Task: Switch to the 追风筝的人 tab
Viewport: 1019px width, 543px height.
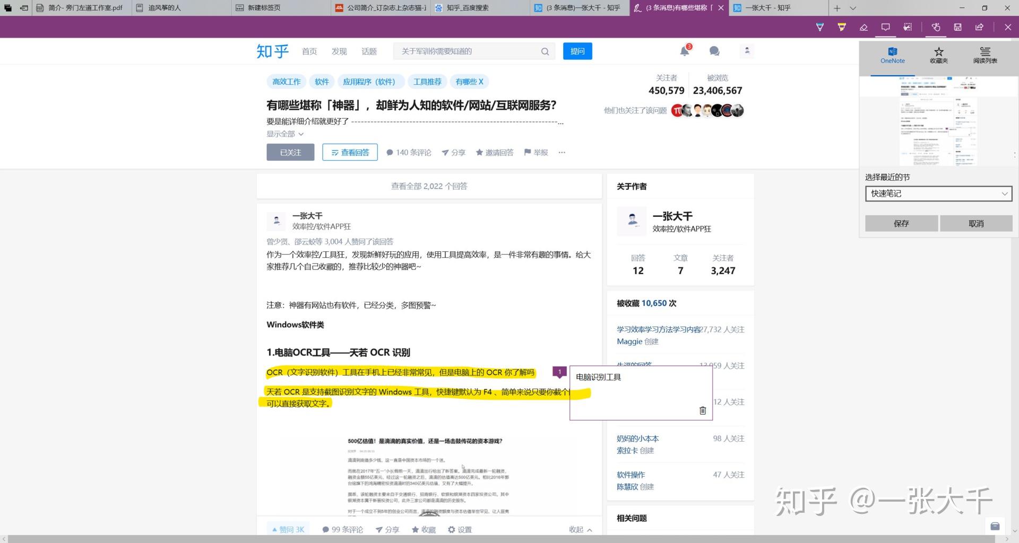Action: [x=180, y=8]
